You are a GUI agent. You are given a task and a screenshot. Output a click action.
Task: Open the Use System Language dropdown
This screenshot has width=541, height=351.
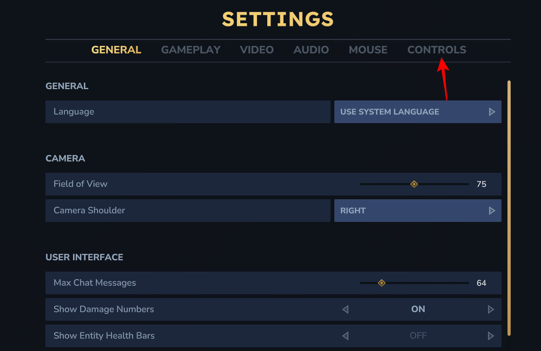tap(411, 112)
